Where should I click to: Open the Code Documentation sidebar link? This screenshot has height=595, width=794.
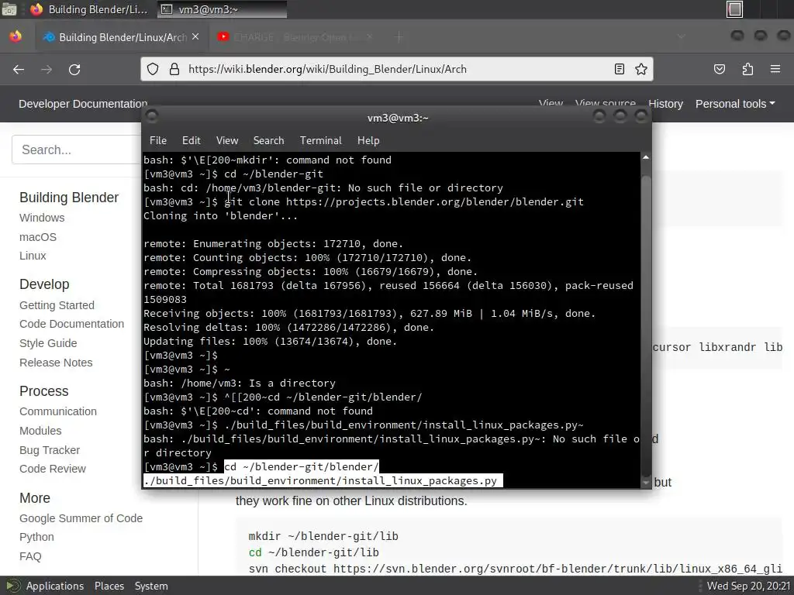71,324
